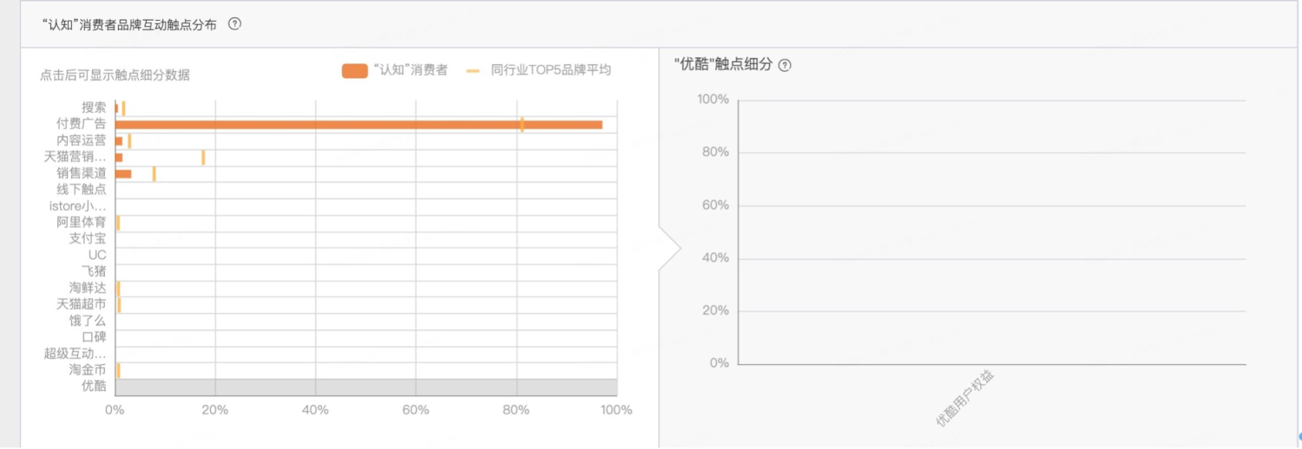This screenshot has width=1302, height=449.
Task: Click help icon next to "优酷"触点细分
Action: (785, 65)
